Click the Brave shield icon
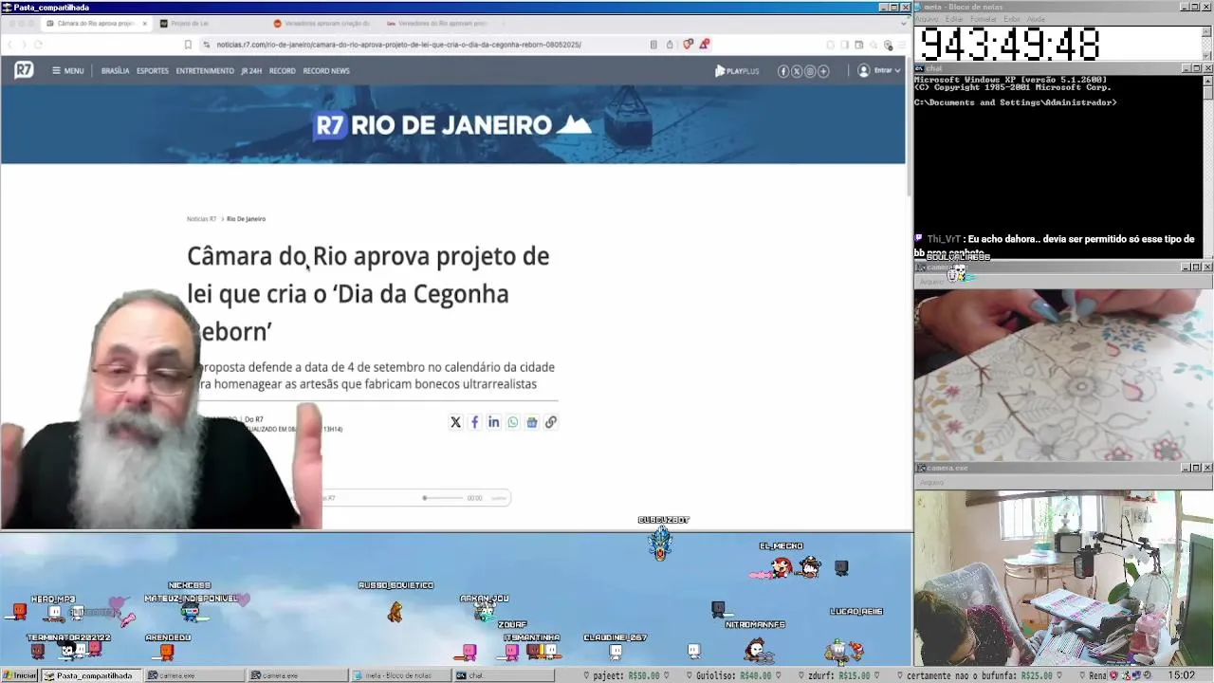The height and width of the screenshot is (683, 1214). point(688,45)
